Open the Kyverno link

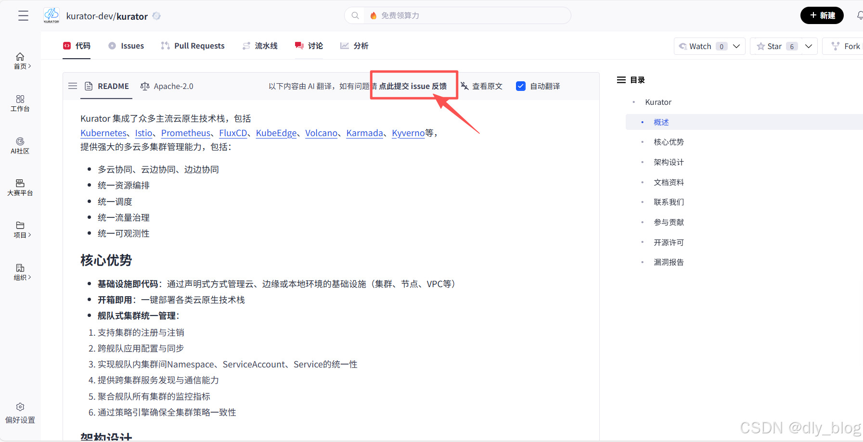coord(408,133)
